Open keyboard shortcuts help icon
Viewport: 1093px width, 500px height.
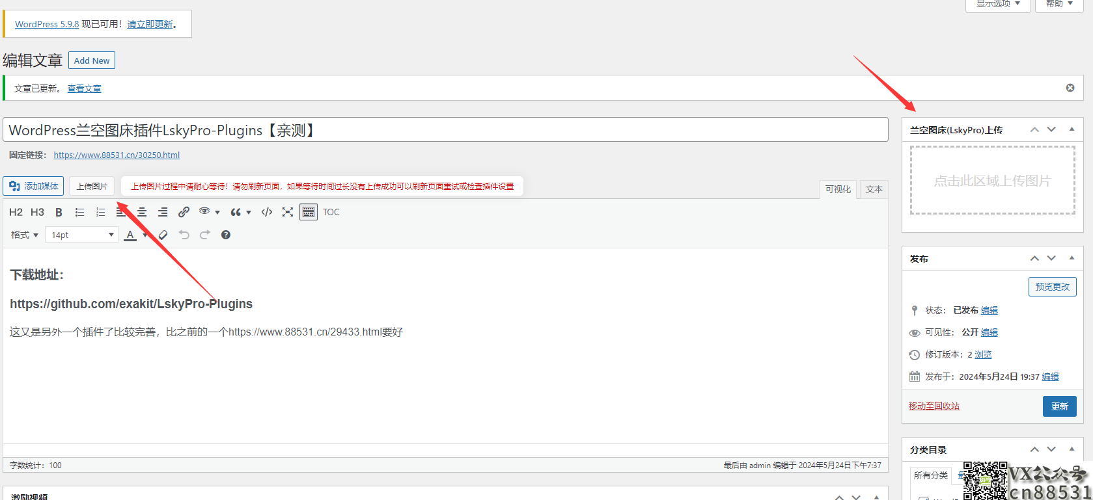point(226,235)
